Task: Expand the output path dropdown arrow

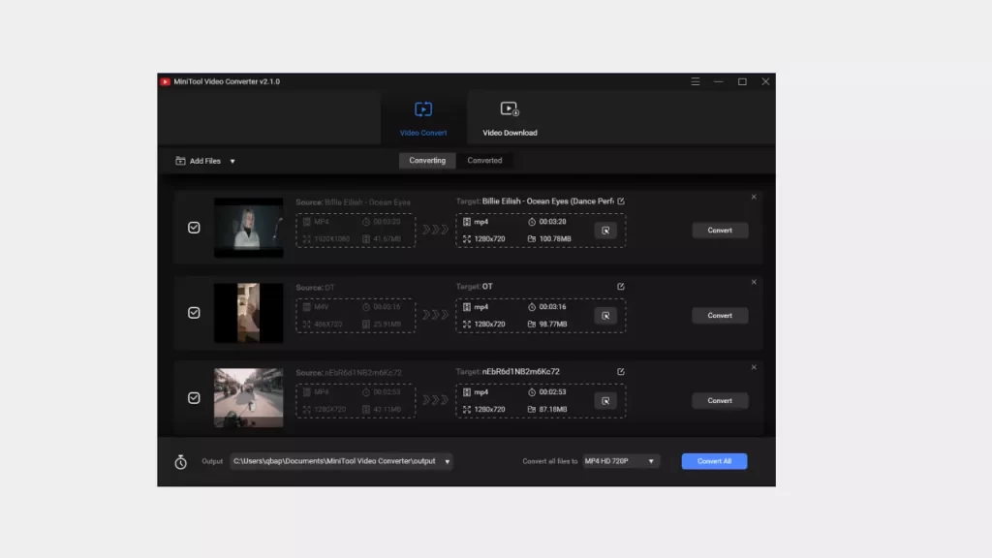Action: (x=448, y=462)
